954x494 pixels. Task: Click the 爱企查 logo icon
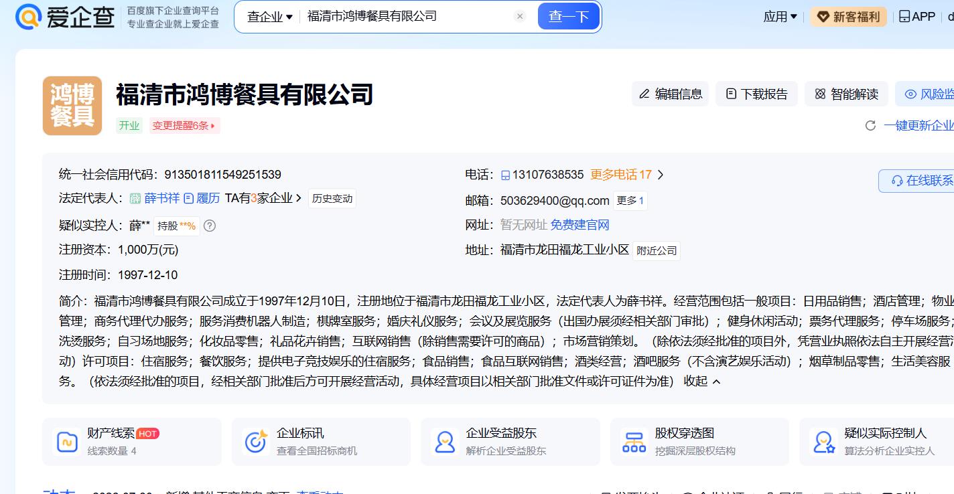coord(28,17)
